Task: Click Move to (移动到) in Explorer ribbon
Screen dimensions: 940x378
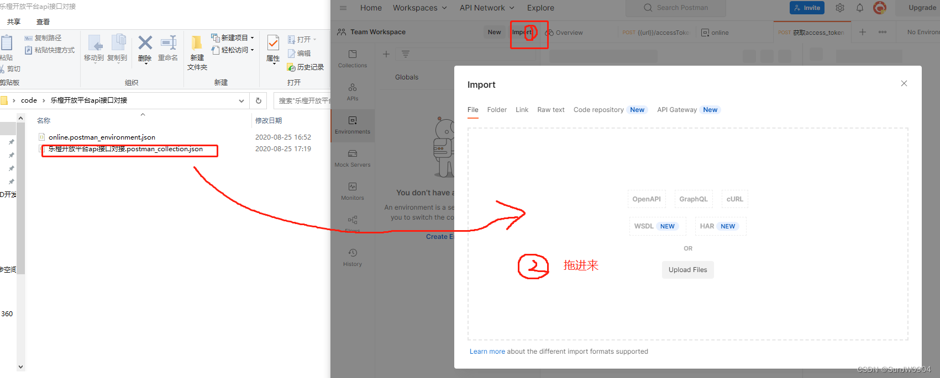Action: 94,49
